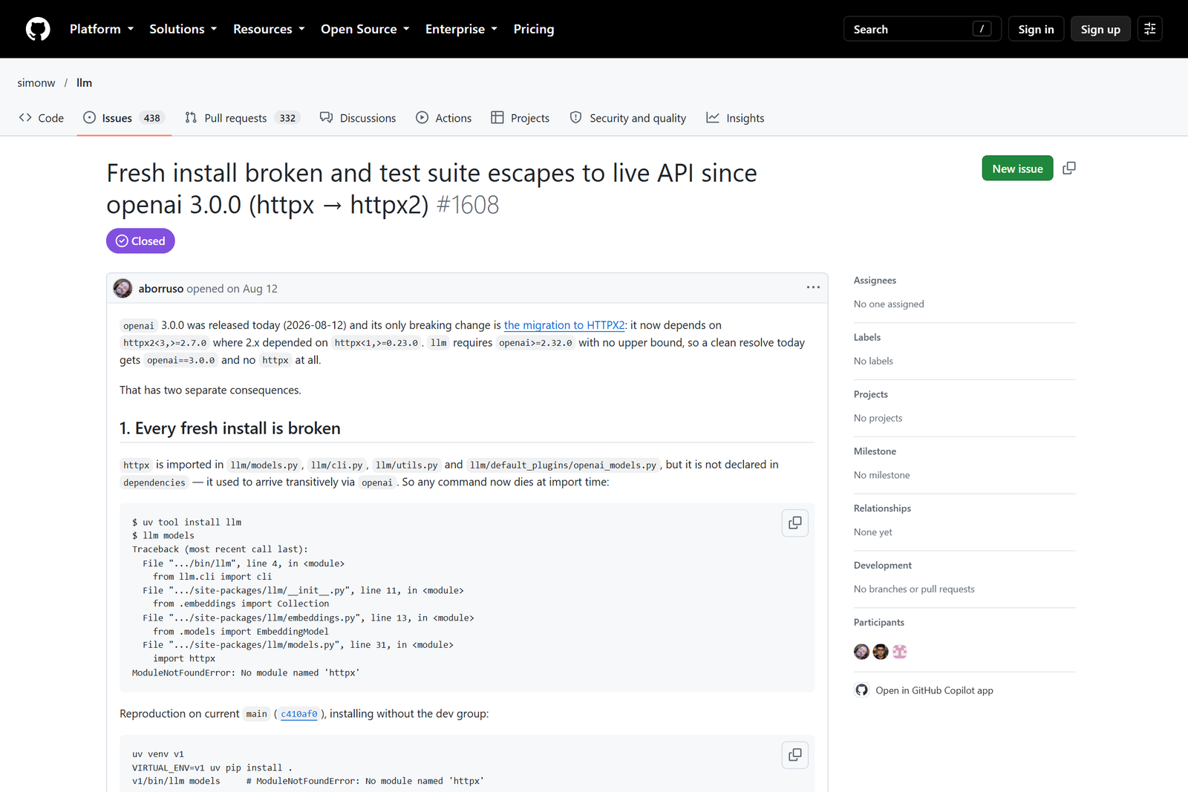Switch to the Projects tab
Screen dimensions: 1188x792
point(520,118)
